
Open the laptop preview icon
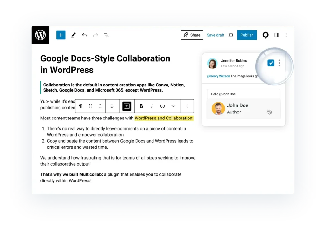click(x=231, y=35)
